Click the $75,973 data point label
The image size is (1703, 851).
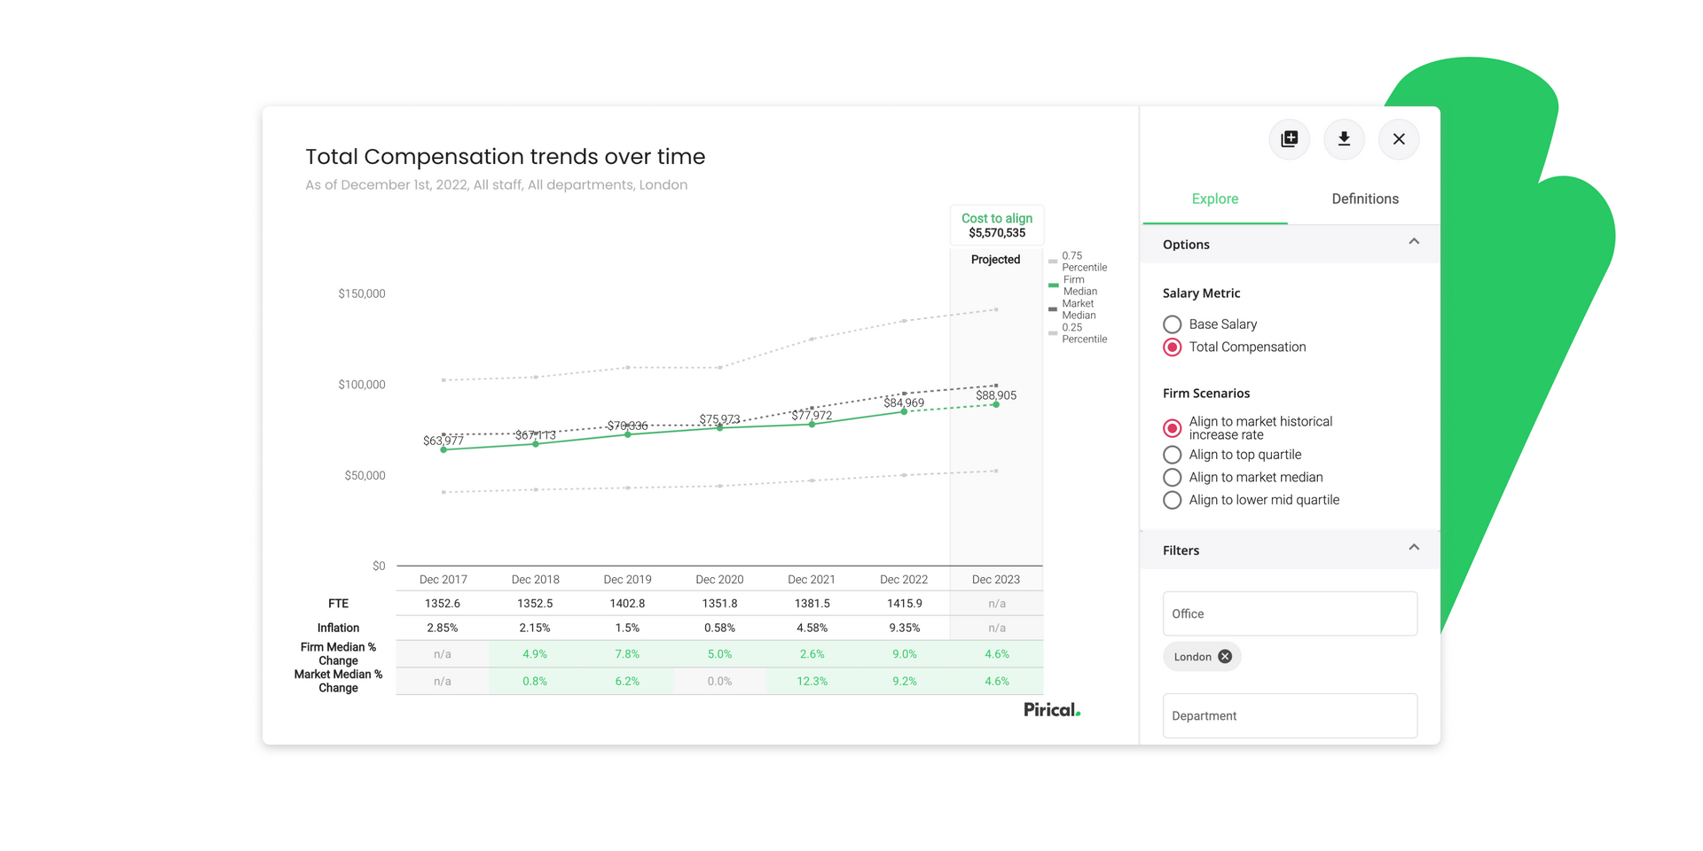[719, 419]
